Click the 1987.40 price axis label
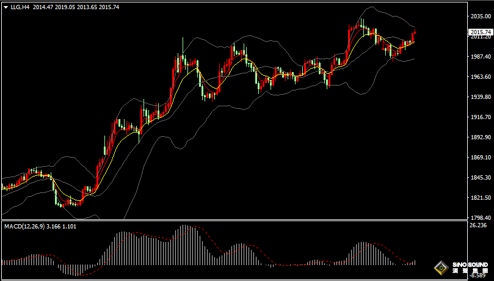This screenshot has width=494, height=281. click(x=479, y=57)
